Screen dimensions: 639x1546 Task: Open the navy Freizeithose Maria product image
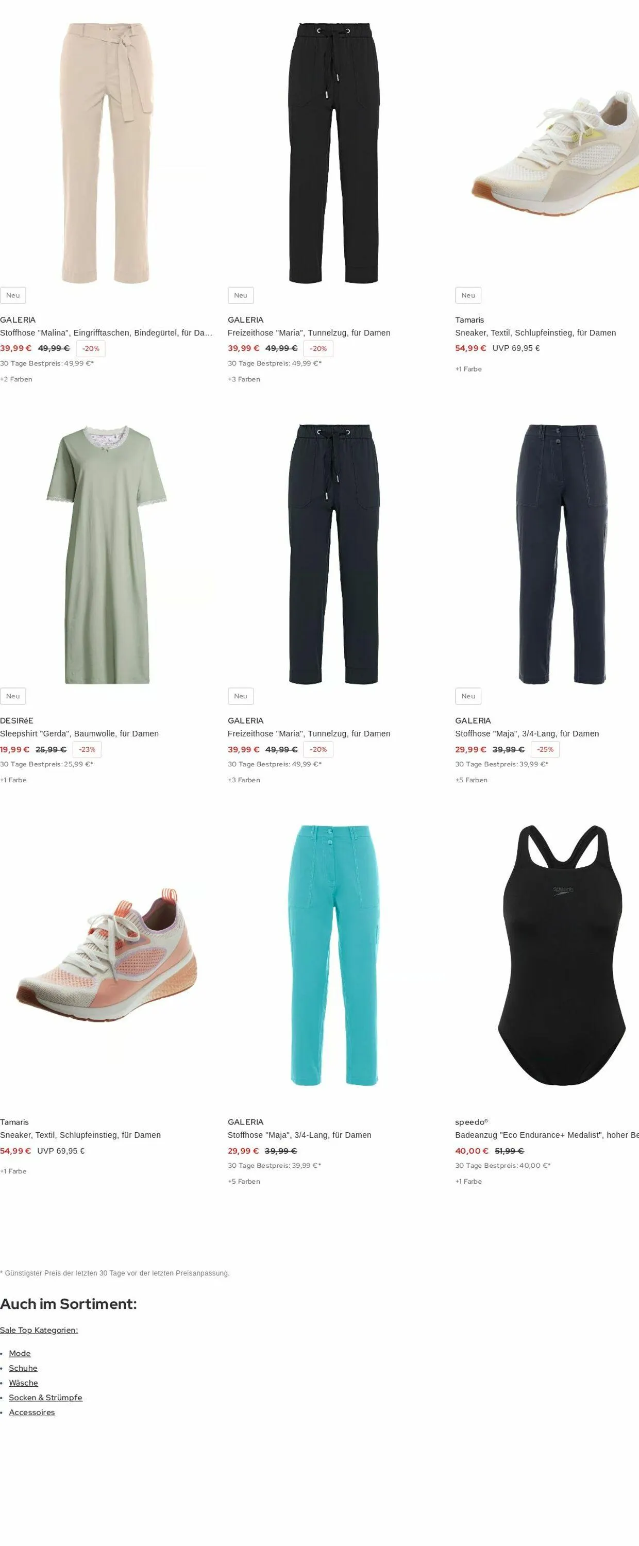click(x=333, y=554)
